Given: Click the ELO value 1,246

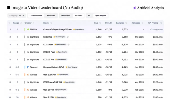Looking at the screenshot, I should coord(98,29).
